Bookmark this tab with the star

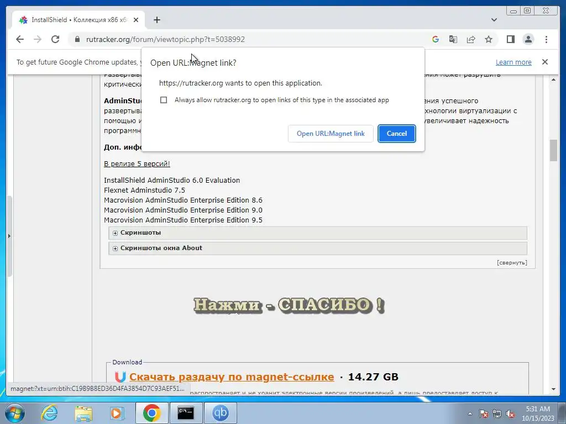489,39
